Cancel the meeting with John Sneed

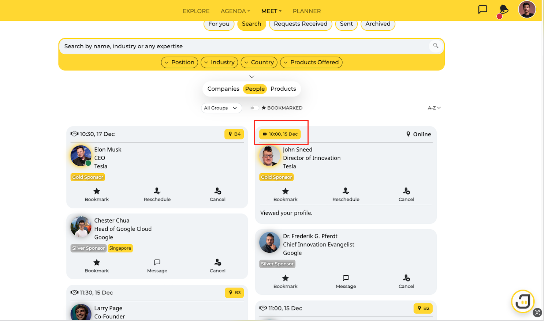406,195
